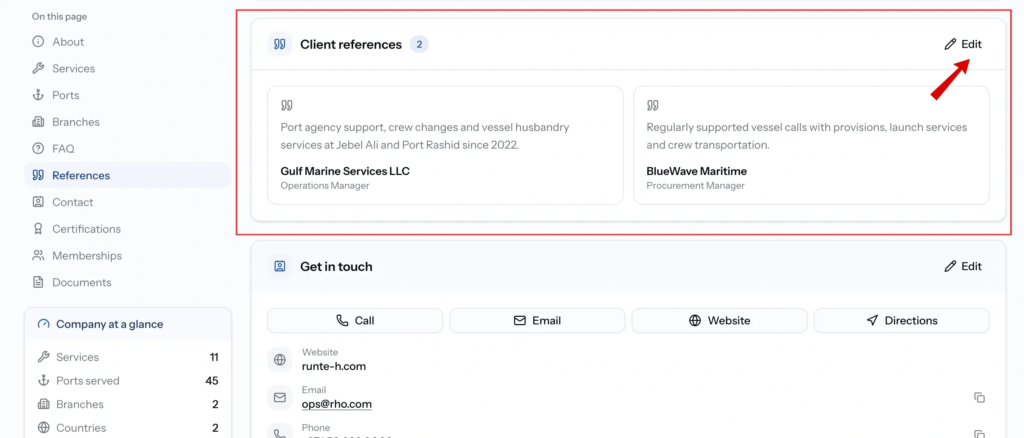This screenshot has width=1024, height=438.
Task: Select References in page navigation
Action: coord(128,175)
